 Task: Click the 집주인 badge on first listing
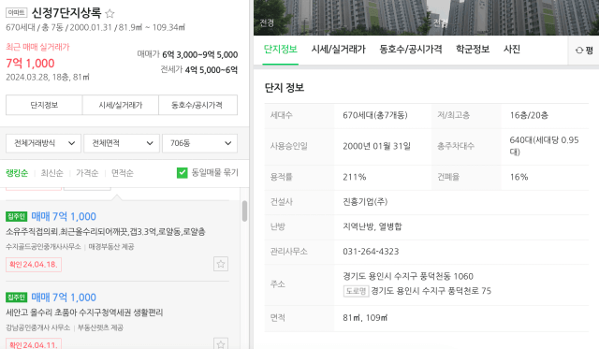(x=17, y=216)
